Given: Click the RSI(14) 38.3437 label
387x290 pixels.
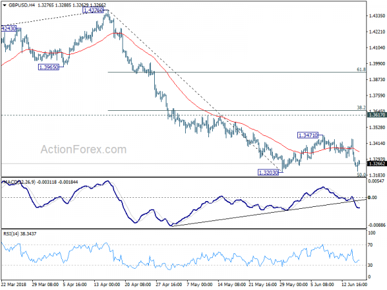Looking at the screenshot, I should click(x=20, y=233).
